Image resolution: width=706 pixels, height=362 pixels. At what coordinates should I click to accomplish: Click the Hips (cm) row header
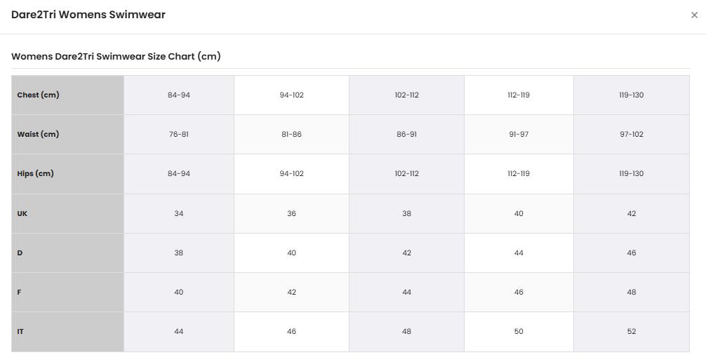[x=67, y=174]
